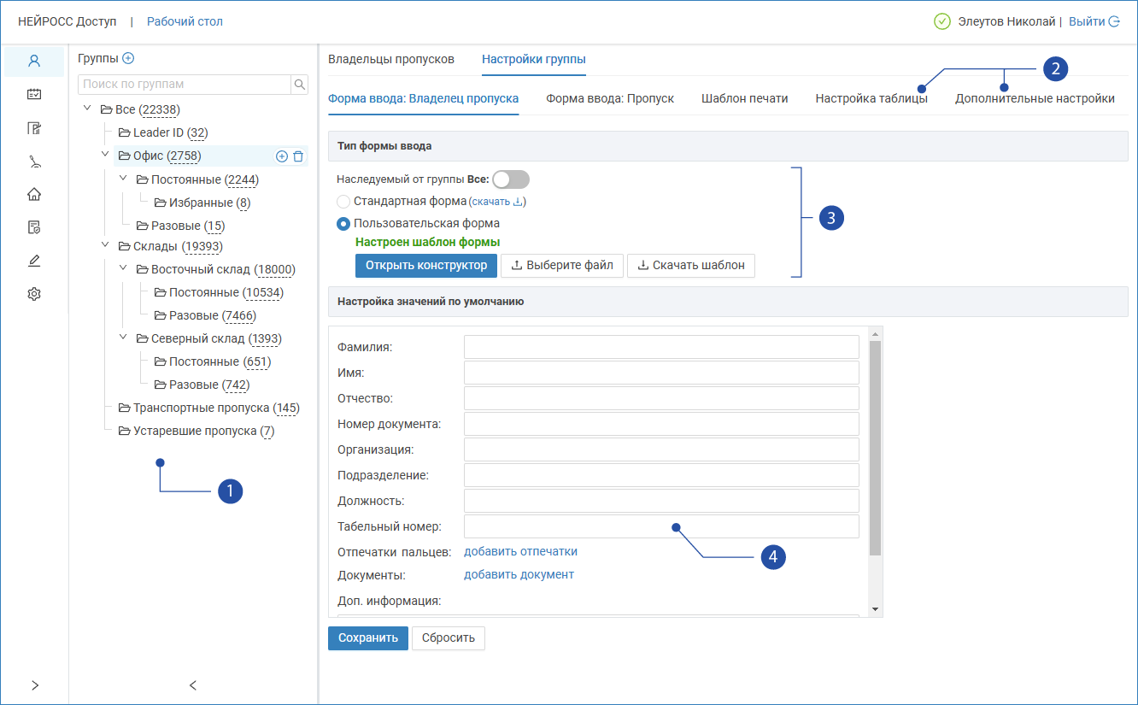Click the home icon in left sidebar
Viewport: 1138px width, 705px height.
(x=34, y=194)
